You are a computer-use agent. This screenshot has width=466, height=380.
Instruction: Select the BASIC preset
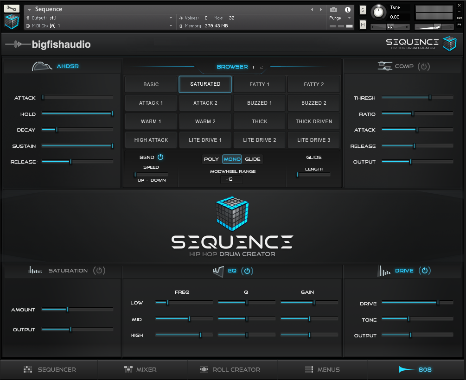151,84
